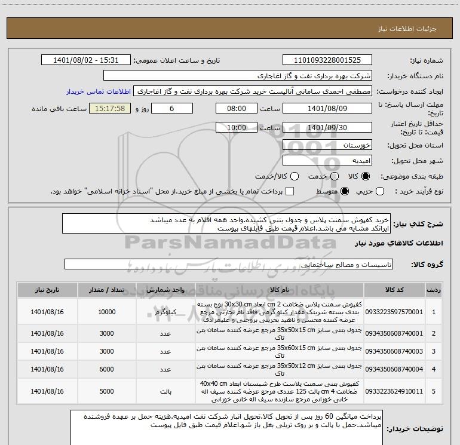
Task: Click the quantity cell 10000
Action: tap(107, 312)
